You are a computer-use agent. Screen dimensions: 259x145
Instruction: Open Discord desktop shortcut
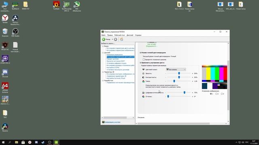5,73
